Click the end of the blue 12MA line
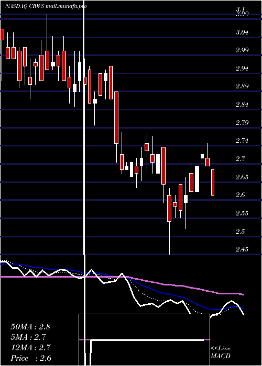Viewport: 262px width, 366px height. (x=244, y=308)
